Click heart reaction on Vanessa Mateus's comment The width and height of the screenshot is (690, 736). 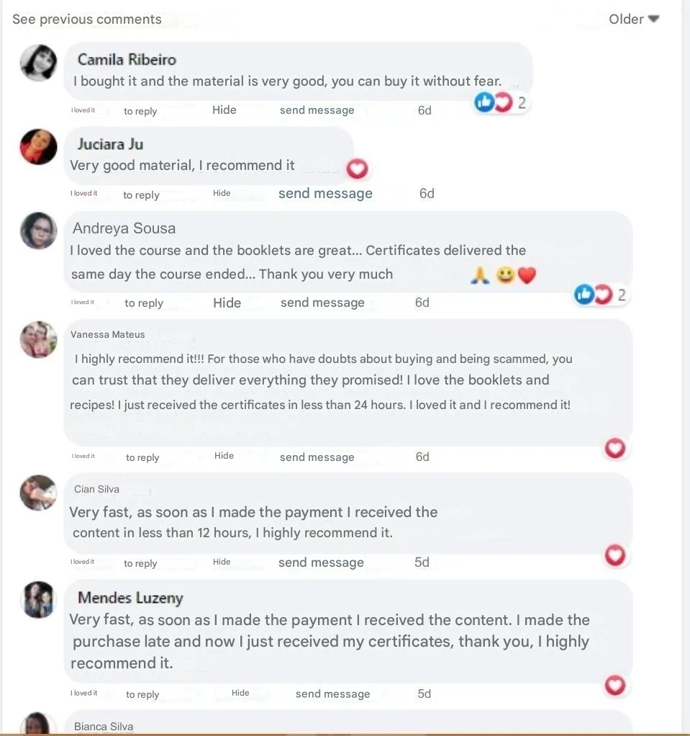[614, 449]
